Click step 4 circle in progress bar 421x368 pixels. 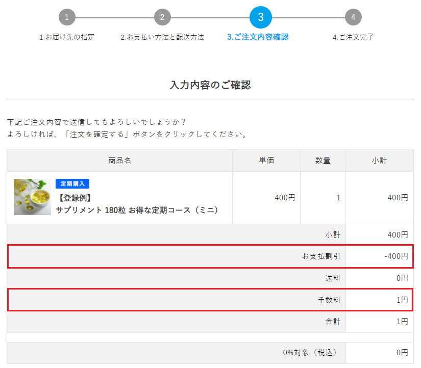353,17
